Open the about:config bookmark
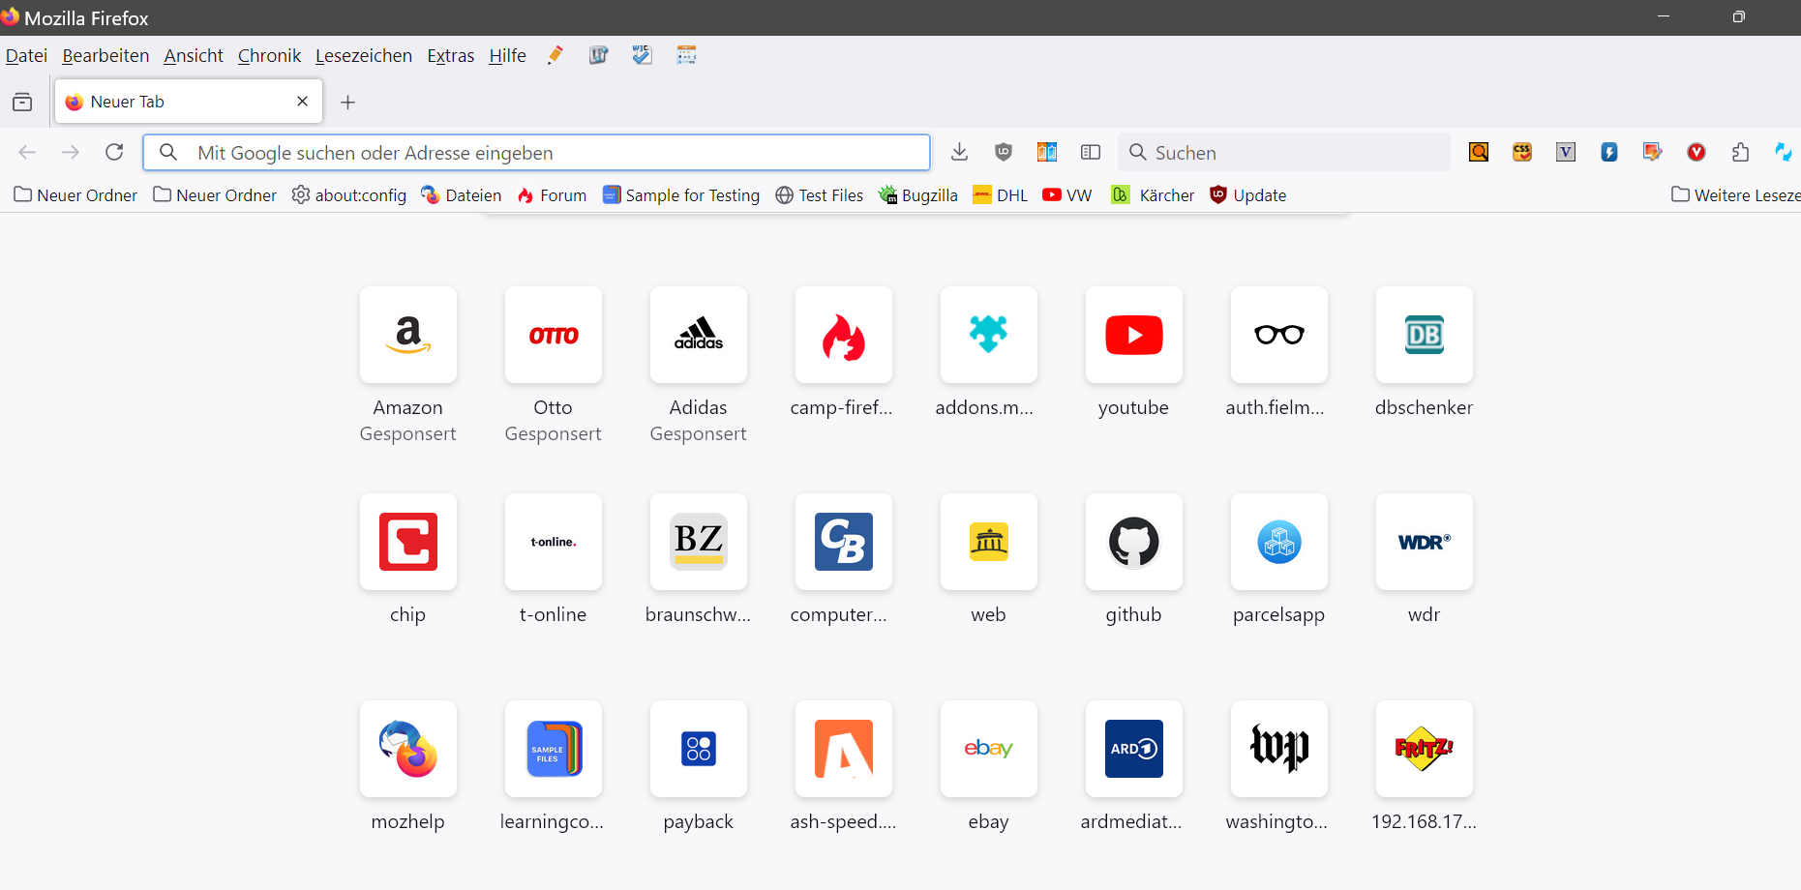Viewport: 1801px width, 890px height. coord(349,195)
